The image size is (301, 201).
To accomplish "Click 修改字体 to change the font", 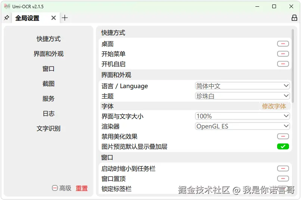I will click(x=274, y=106).
